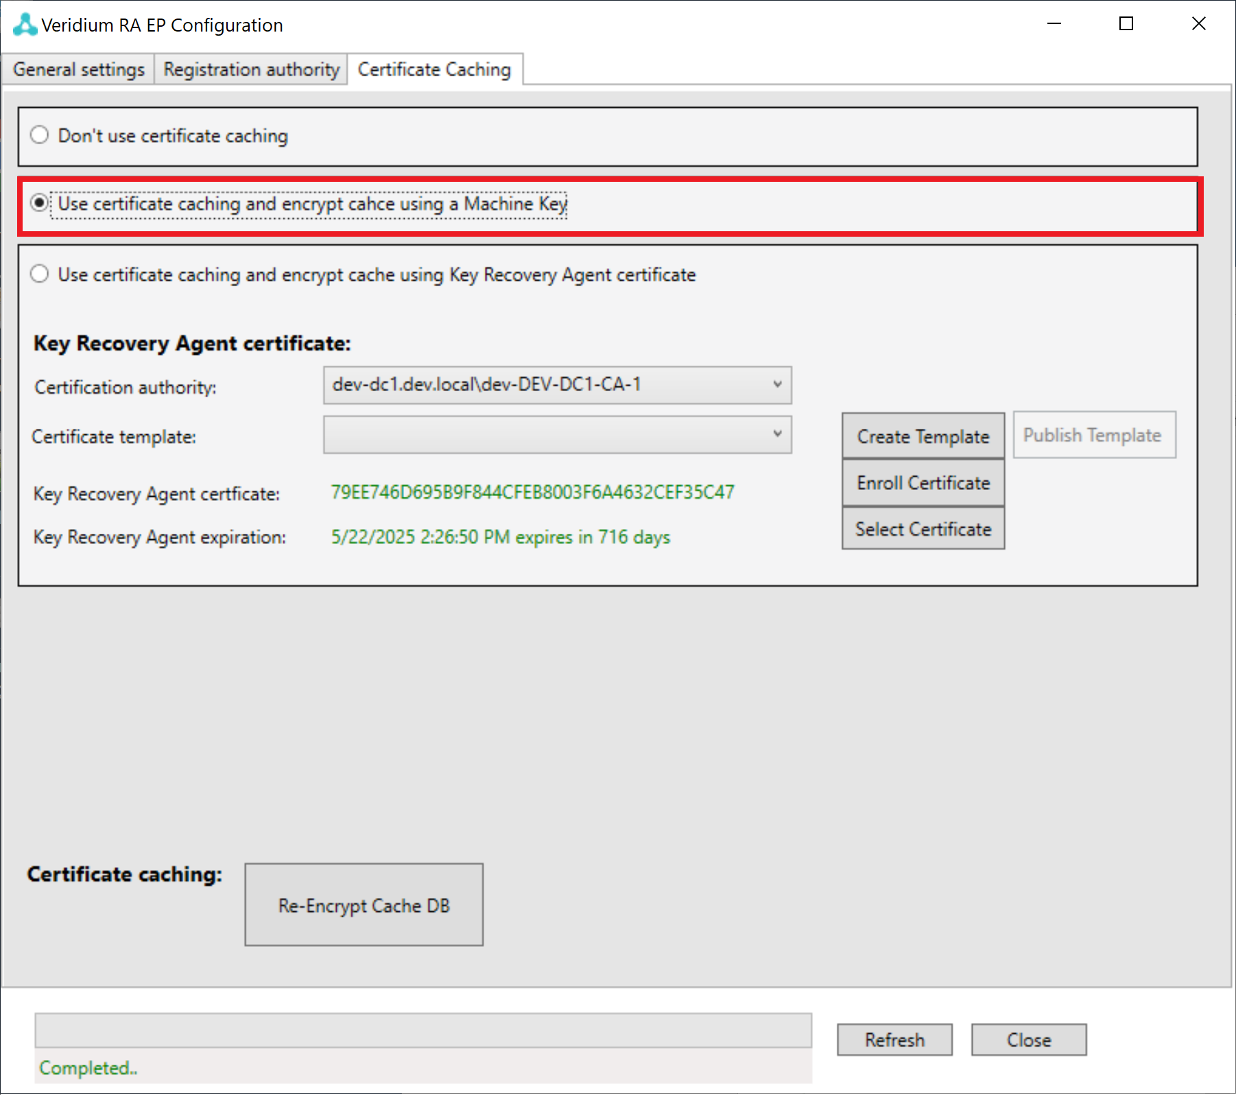
Task: Click the Create Template button
Action: tap(923, 436)
